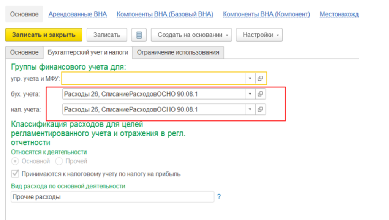The width and height of the screenshot is (389, 220).
Task: Switch to Ограничение использования tab
Action: (178, 52)
